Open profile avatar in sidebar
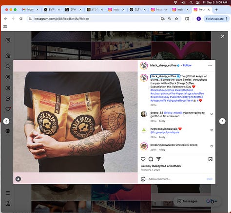The image size is (231, 213). (x=8, y=131)
